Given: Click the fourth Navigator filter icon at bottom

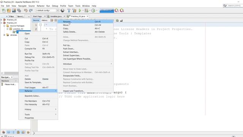Looking at the screenshot, I should click(18, 132).
